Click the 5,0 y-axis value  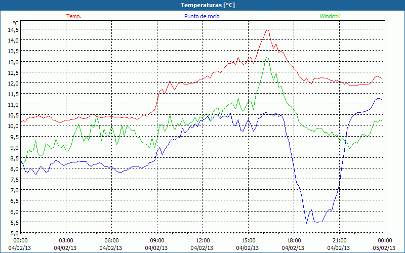(x=15, y=233)
